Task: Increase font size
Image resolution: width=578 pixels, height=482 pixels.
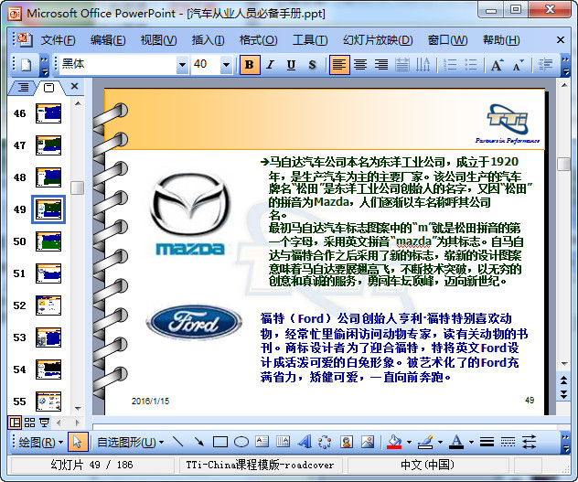Action: click(x=497, y=65)
